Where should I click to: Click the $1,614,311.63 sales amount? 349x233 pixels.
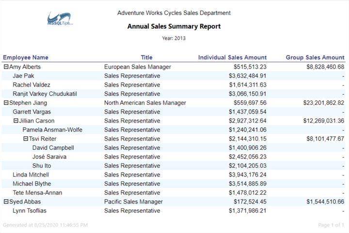248,85
